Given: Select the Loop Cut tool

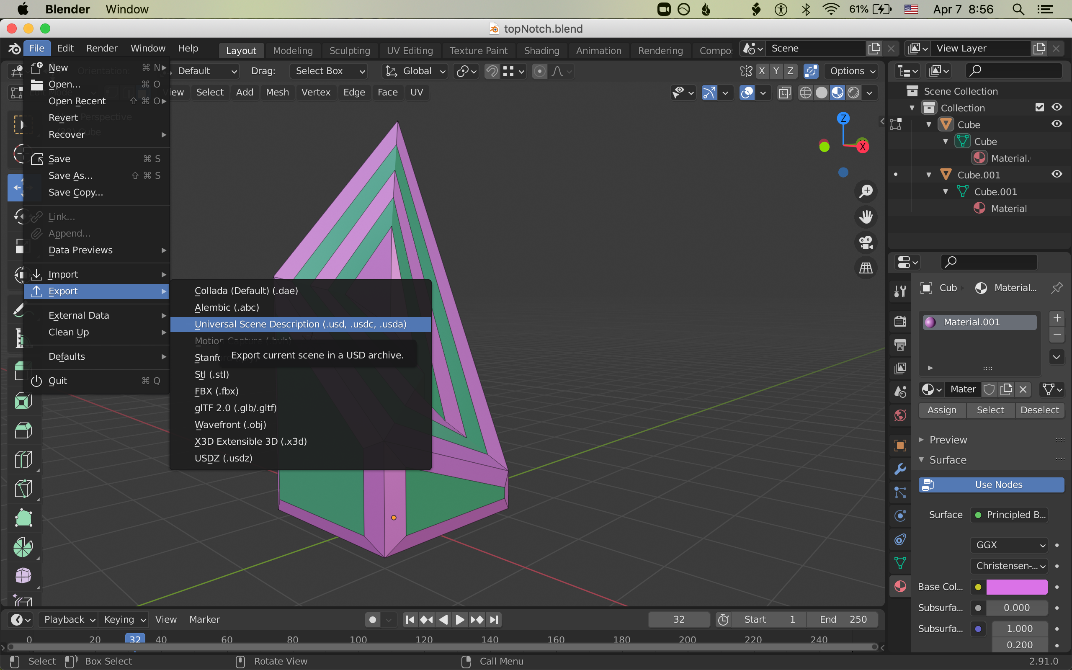Looking at the screenshot, I should [x=23, y=459].
